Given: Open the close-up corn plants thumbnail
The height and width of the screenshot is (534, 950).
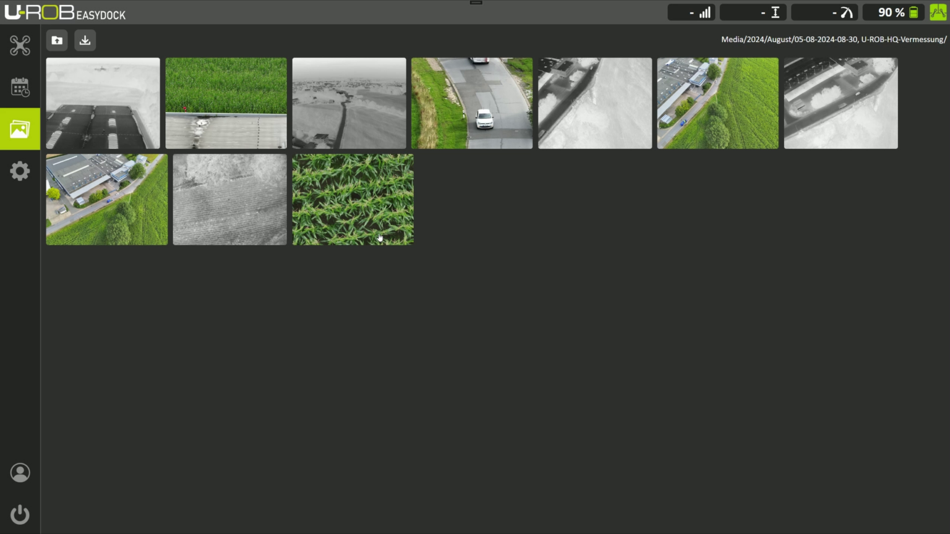Looking at the screenshot, I should pyautogui.click(x=353, y=200).
